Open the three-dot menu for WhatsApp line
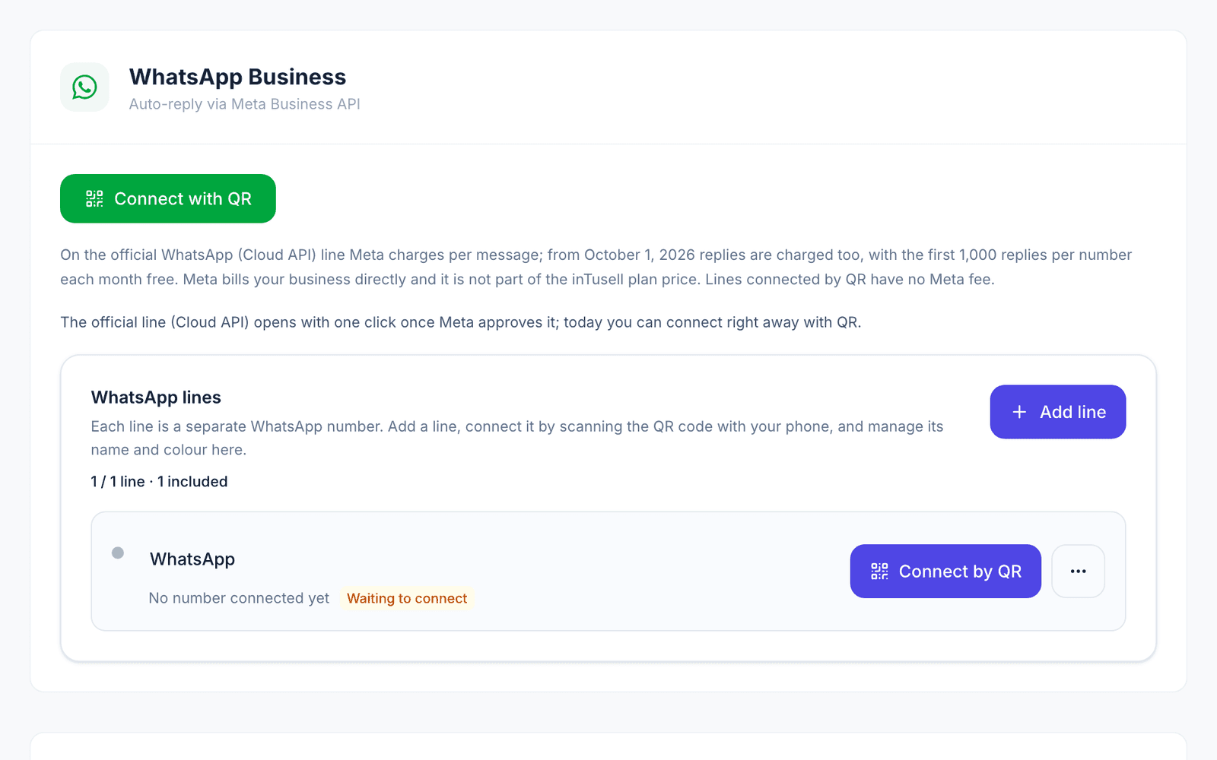Screen dimensions: 1217x760 [1078, 572]
